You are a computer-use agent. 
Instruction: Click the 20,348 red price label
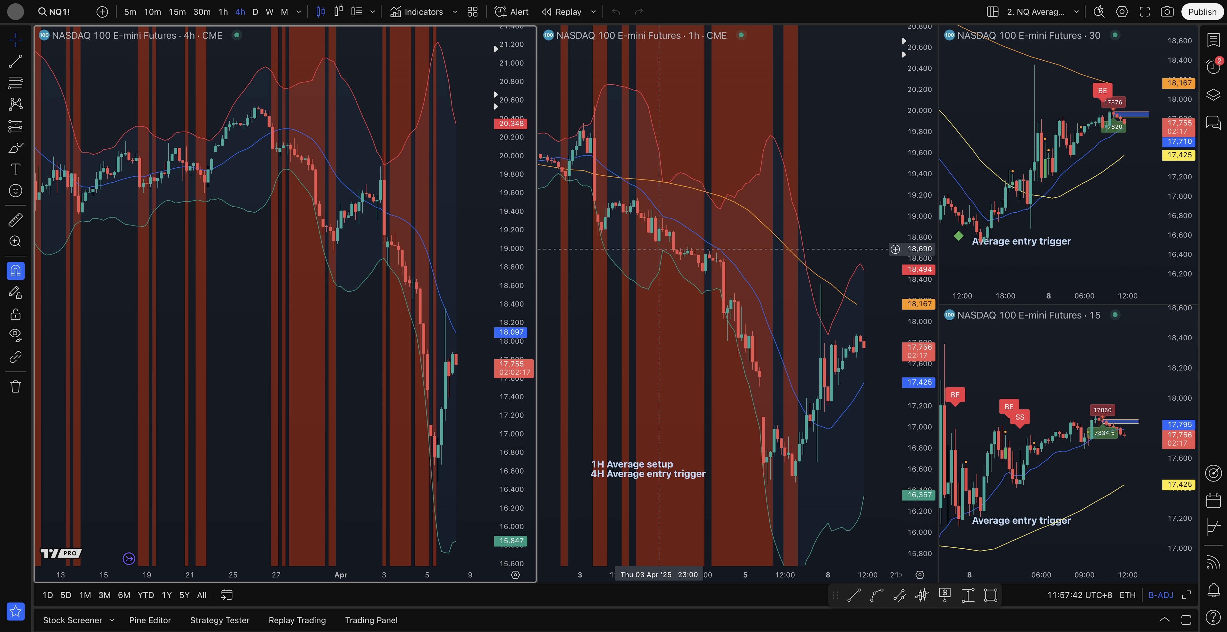[511, 123]
